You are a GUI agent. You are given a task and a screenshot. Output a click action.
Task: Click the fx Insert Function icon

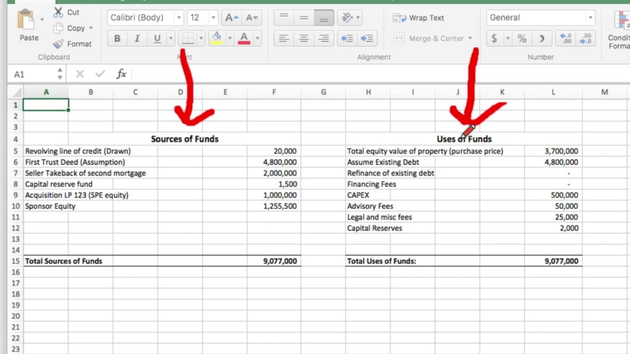121,74
